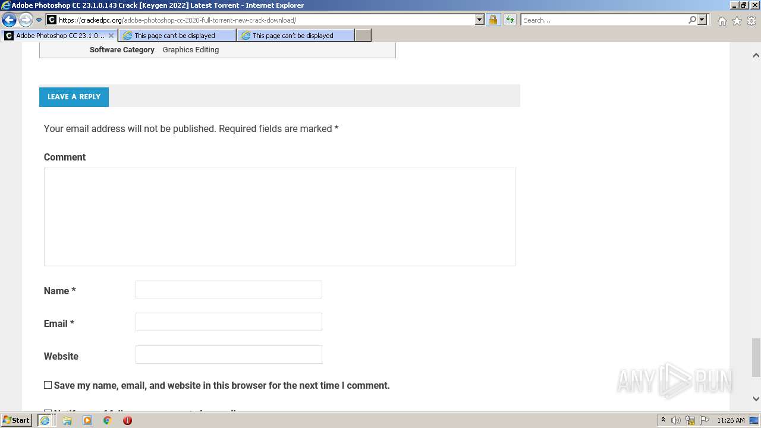Click page scrollbar up arrow
Viewport: 761px width, 428px height.
click(756, 55)
